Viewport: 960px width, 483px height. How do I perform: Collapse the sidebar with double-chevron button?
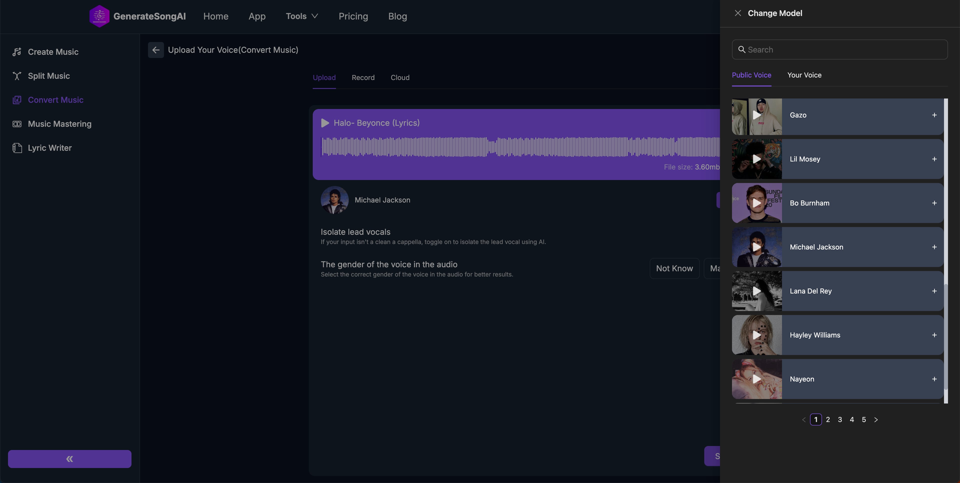tap(70, 459)
